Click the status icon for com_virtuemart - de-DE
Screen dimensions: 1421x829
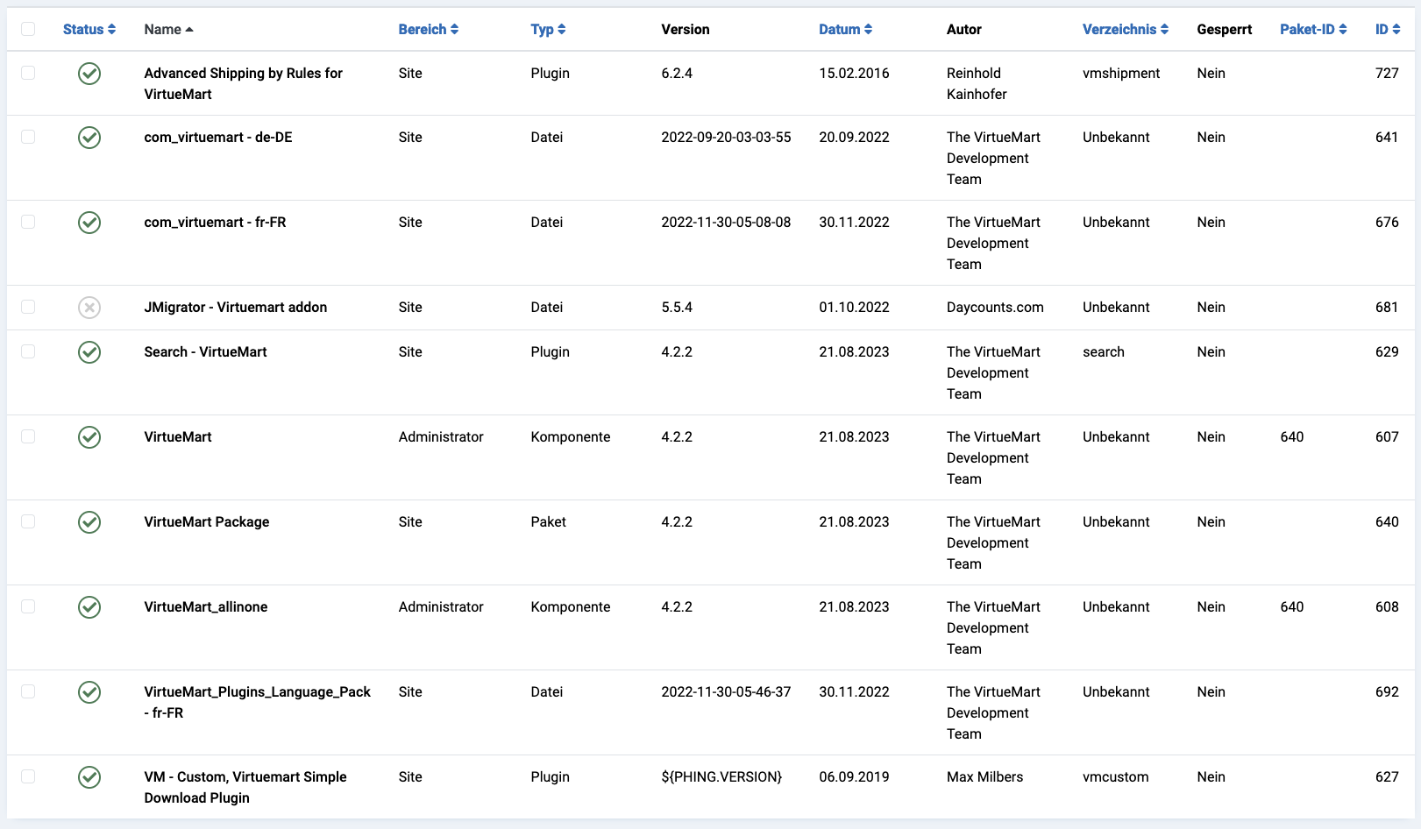[89, 138]
